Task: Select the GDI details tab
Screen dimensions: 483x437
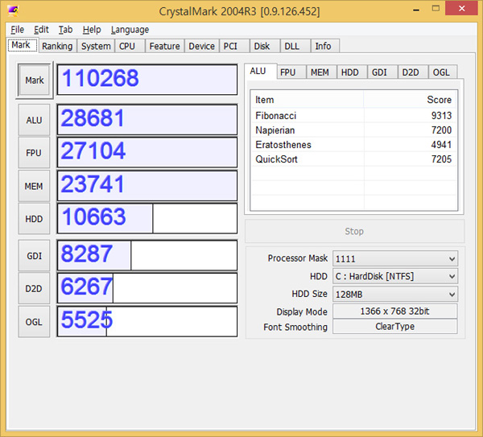Action: [382, 72]
